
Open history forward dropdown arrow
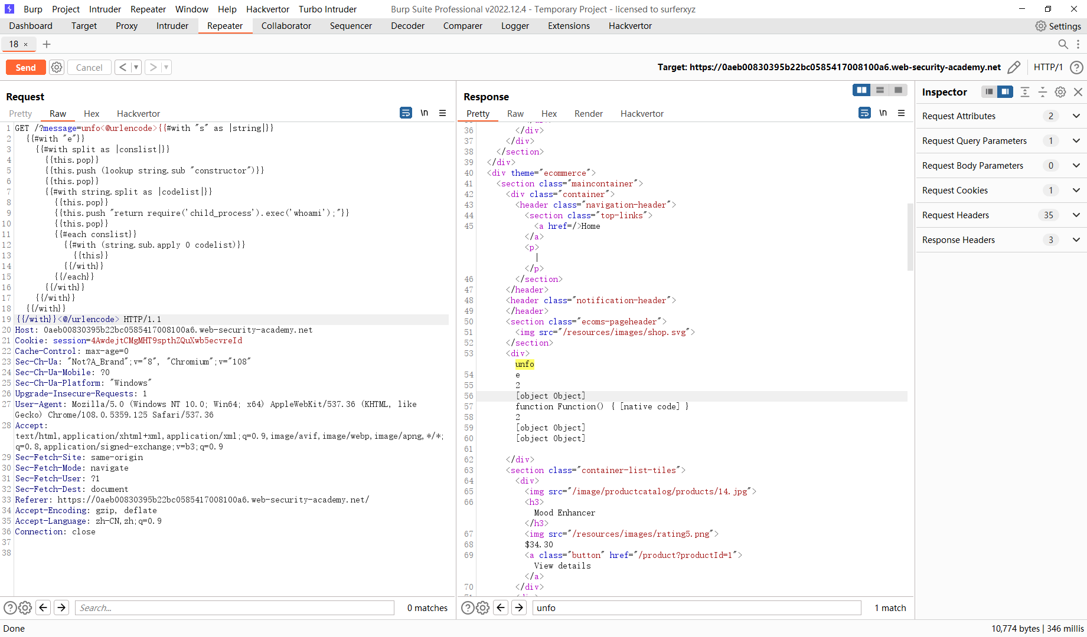click(167, 67)
